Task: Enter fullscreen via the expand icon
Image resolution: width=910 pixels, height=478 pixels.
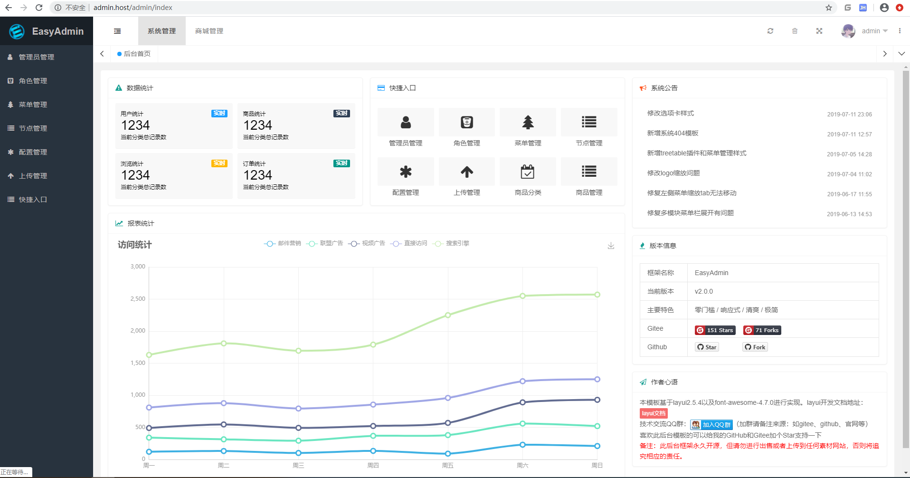Action: [x=819, y=31]
